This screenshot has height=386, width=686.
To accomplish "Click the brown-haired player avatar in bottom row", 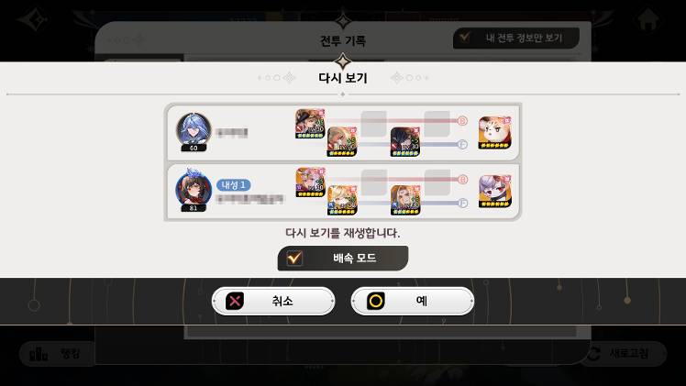I will tap(194, 189).
